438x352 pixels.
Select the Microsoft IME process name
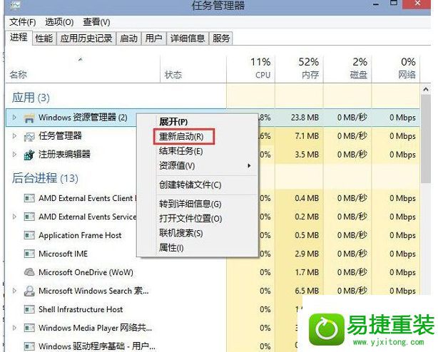tap(63, 254)
